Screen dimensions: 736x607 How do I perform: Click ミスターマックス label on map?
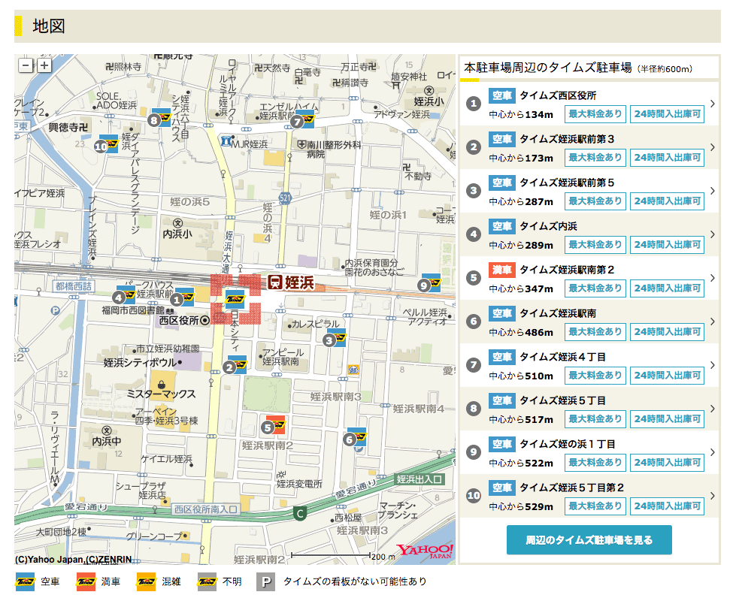(161, 394)
